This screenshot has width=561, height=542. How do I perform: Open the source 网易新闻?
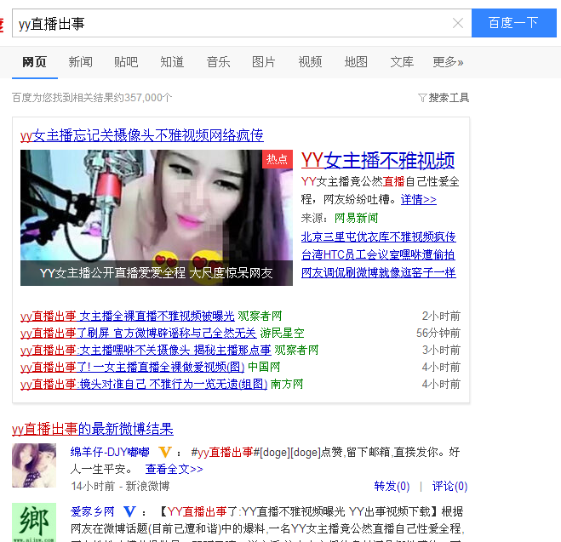(x=356, y=218)
